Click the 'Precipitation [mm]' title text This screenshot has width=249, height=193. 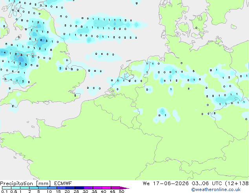point(26,184)
